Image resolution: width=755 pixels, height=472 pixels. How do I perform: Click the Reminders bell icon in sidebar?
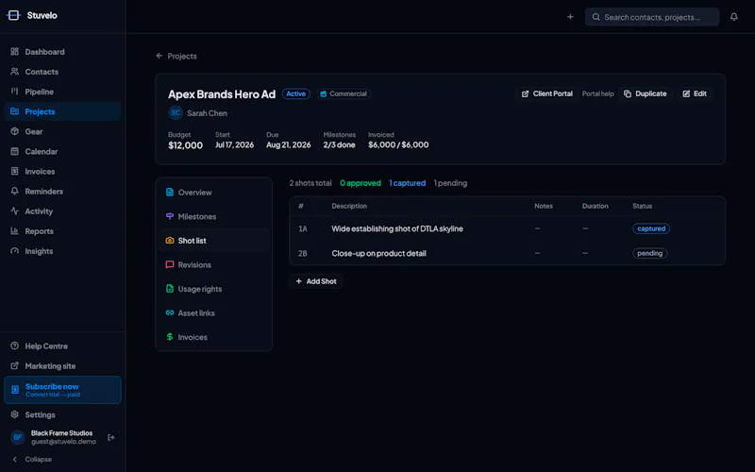pos(15,192)
